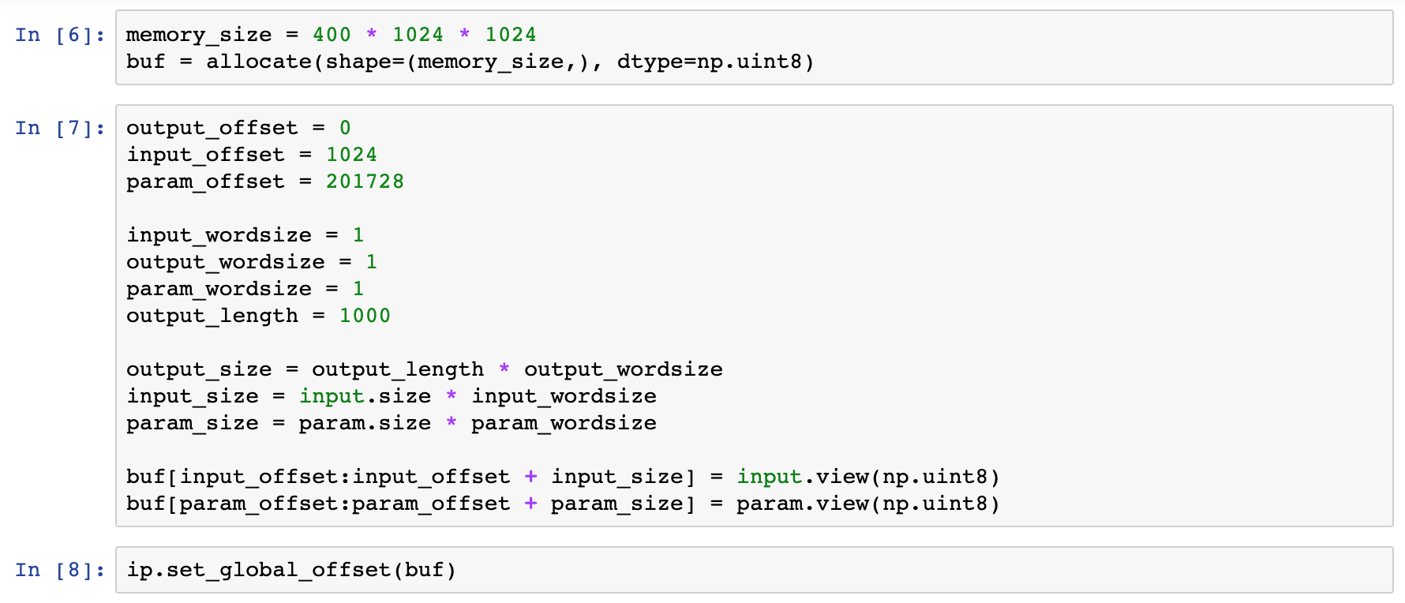
Task: Click input.view(np.uint8) in the buf assignment
Action: (x=868, y=477)
